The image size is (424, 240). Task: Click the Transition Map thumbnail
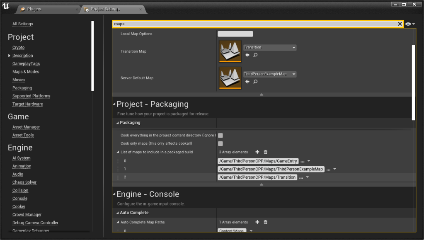pyautogui.click(x=230, y=51)
